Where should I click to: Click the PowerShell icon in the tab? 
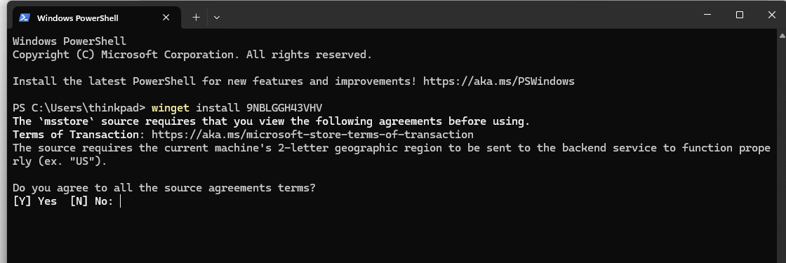click(x=24, y=18)
